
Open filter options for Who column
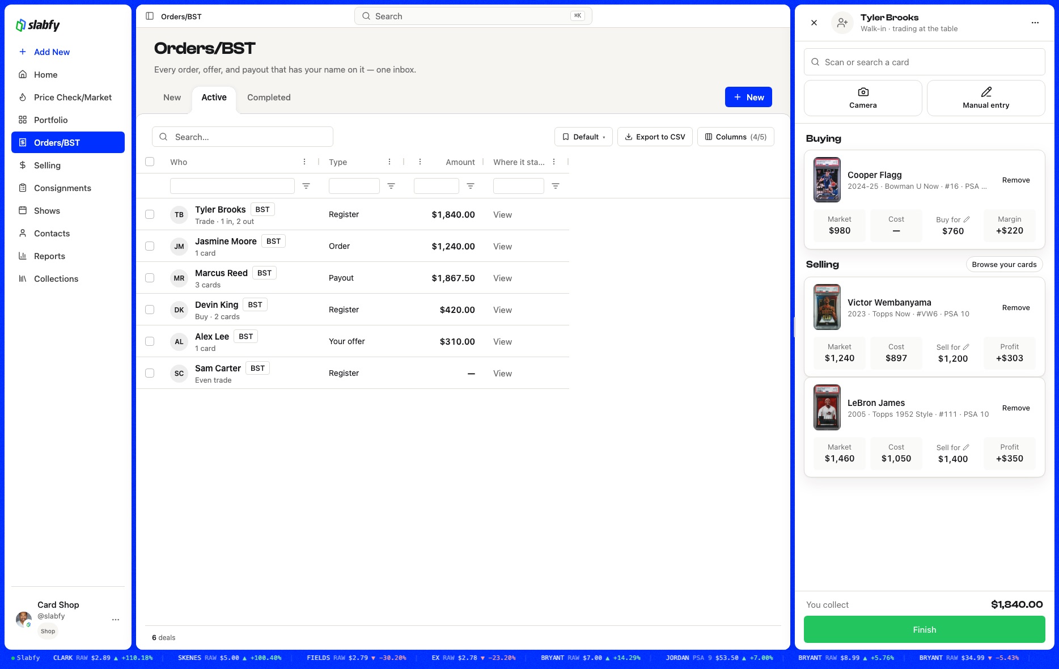click(x=306, y=186)
